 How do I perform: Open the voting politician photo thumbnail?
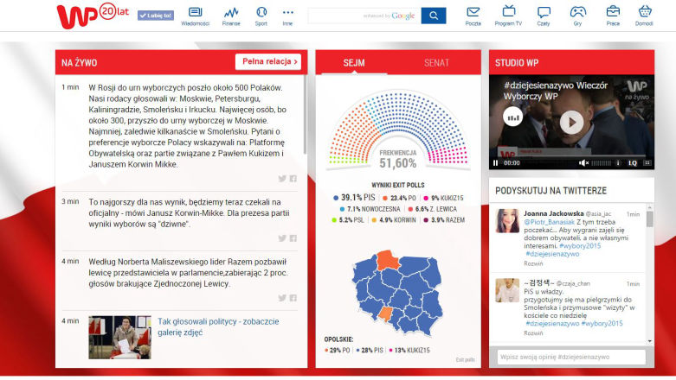[x=119, y=338]
